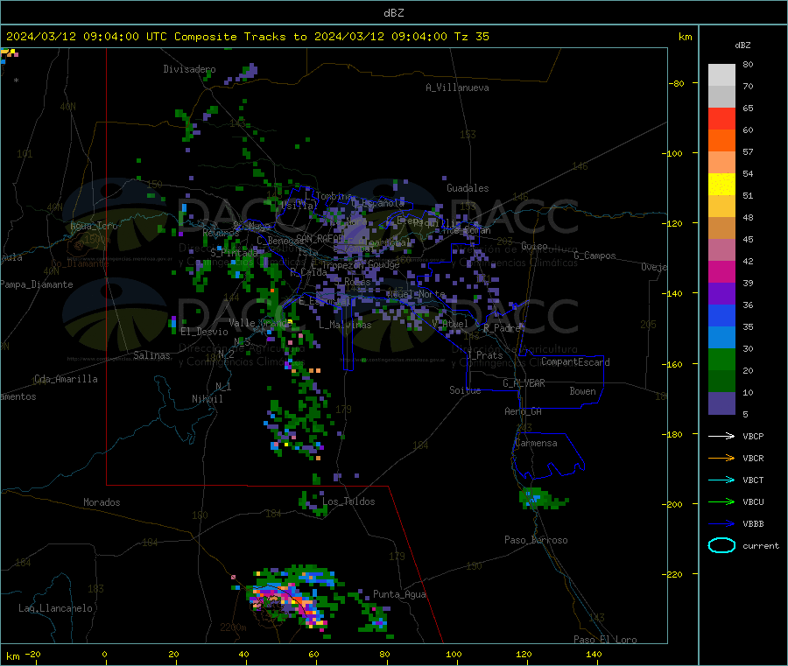Click the 'Pampa_Diamante' map label
The image size is (788, 666).
point(36,284)
